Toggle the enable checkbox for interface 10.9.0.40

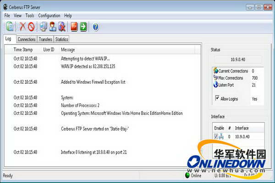[216, 136]
